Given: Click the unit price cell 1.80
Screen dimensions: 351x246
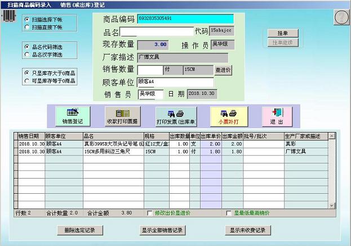Looking at the screenshot, I should [x=211, y=152].
